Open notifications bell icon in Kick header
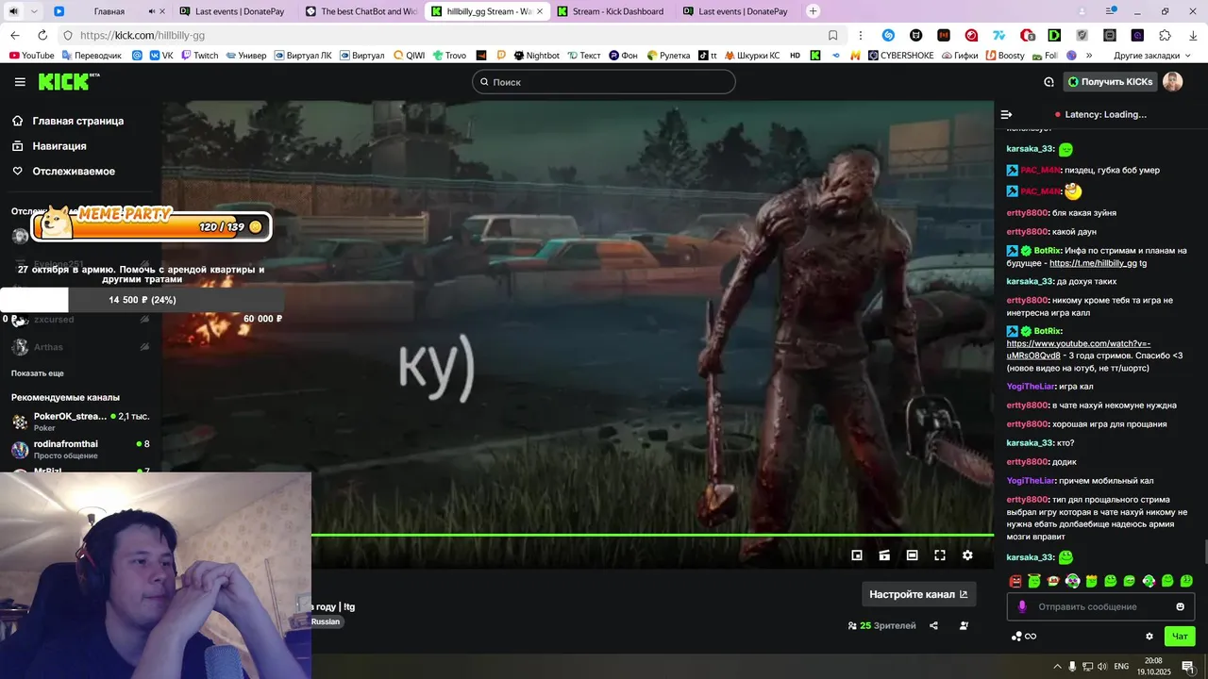 point(1049,82)
